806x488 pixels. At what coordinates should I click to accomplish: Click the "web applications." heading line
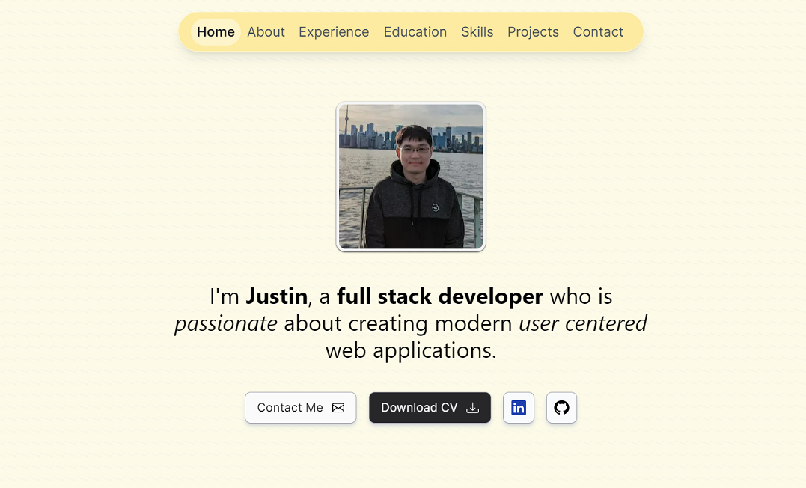(x=411, y=350)
